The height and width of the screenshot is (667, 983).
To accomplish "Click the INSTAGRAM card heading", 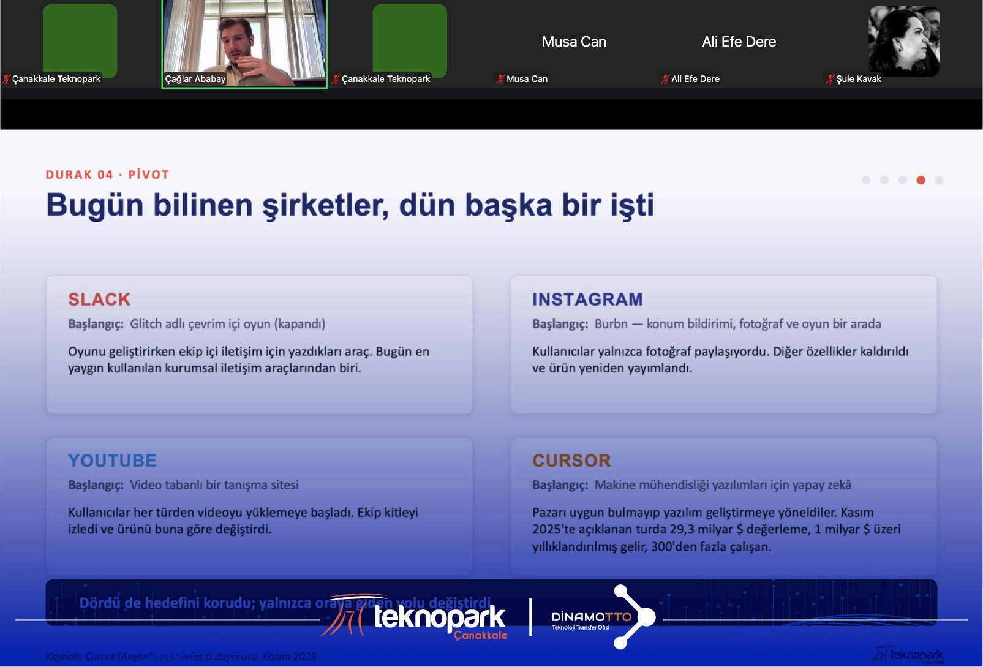I will tap(587, 300).
